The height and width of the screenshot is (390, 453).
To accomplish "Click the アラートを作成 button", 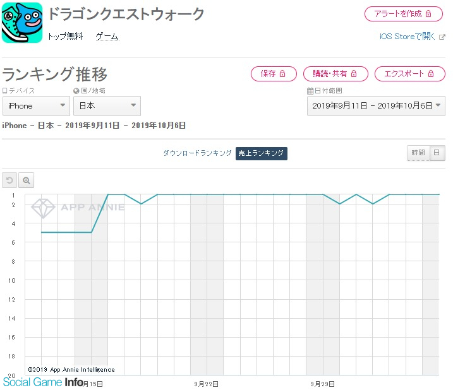I will tap(404, 14).
